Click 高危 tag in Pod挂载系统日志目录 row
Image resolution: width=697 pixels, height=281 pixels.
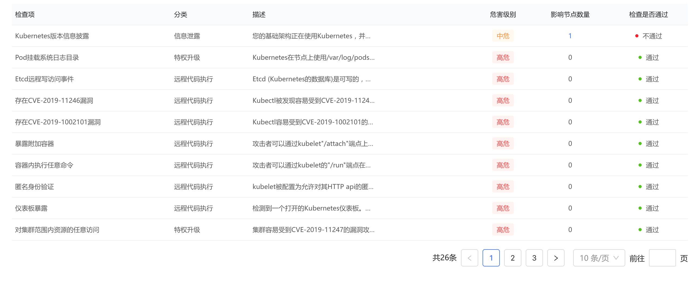point(503,58)
